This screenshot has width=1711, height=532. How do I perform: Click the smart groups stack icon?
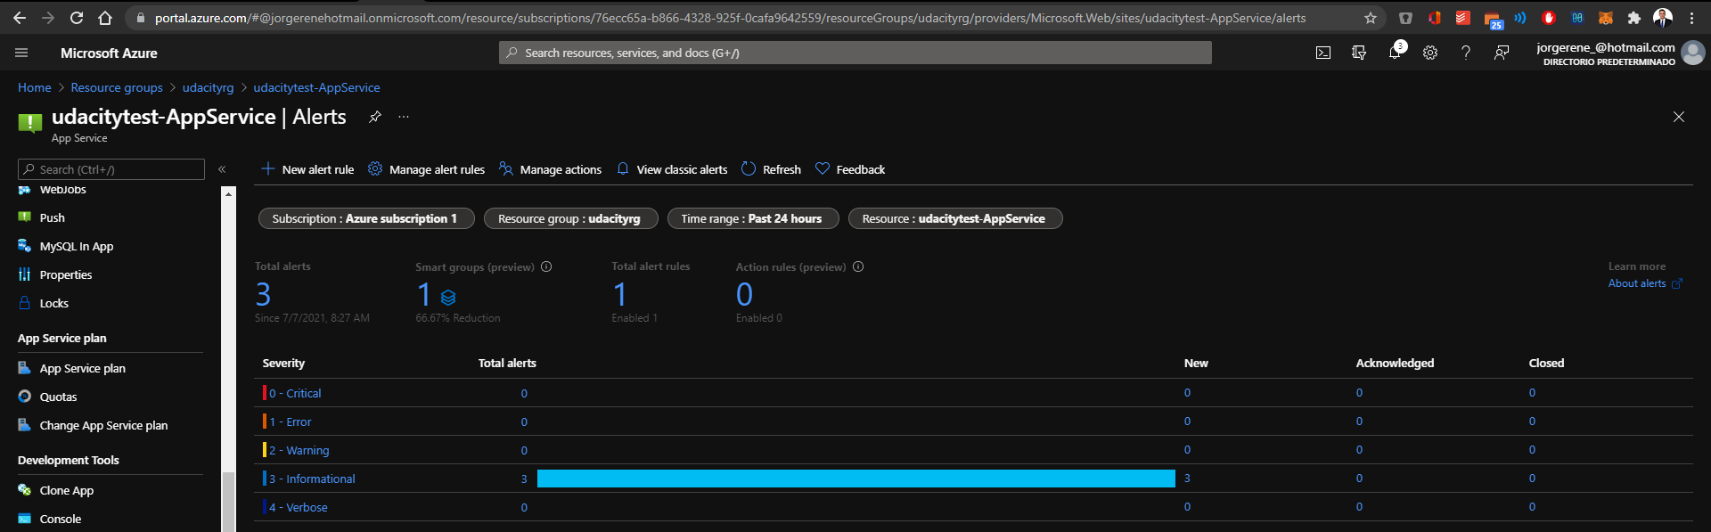click(x=448, y=298)
